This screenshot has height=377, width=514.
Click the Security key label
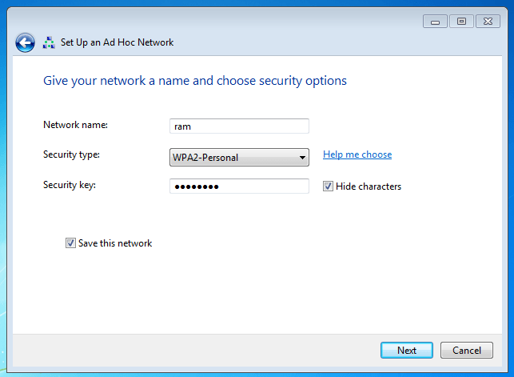click(69, 185)
